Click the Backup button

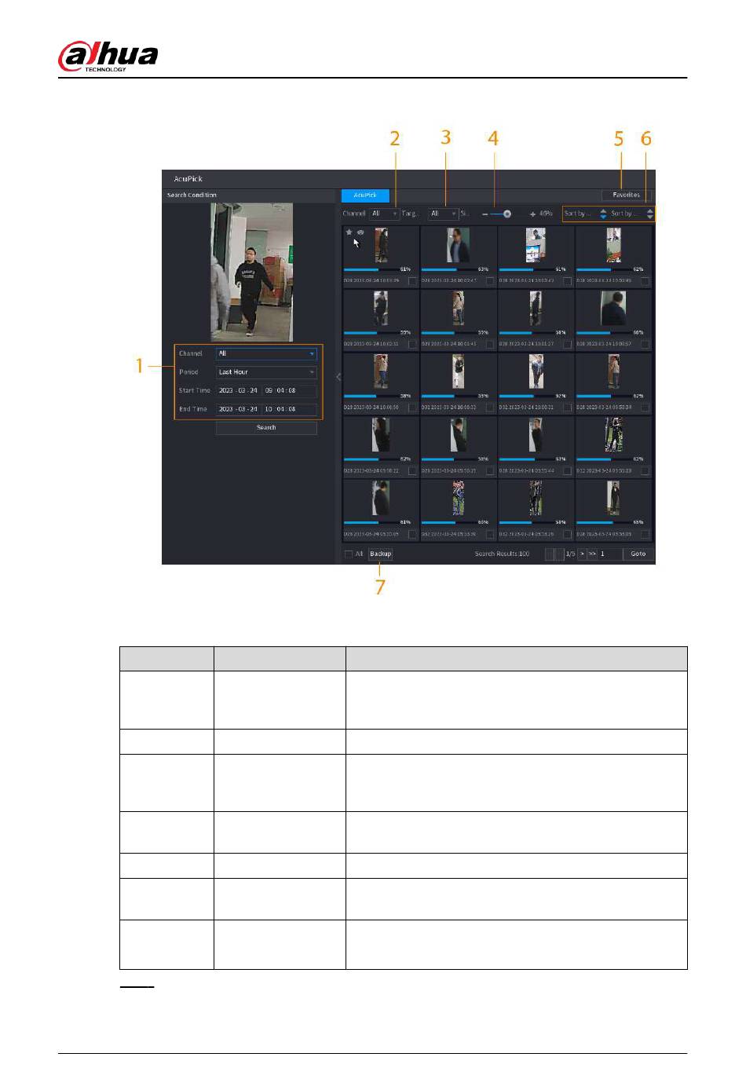pos(381,554)
